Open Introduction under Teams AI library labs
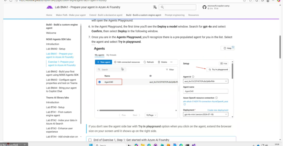The width and height of the screenshot is (283, 146). tap(53, 102)
